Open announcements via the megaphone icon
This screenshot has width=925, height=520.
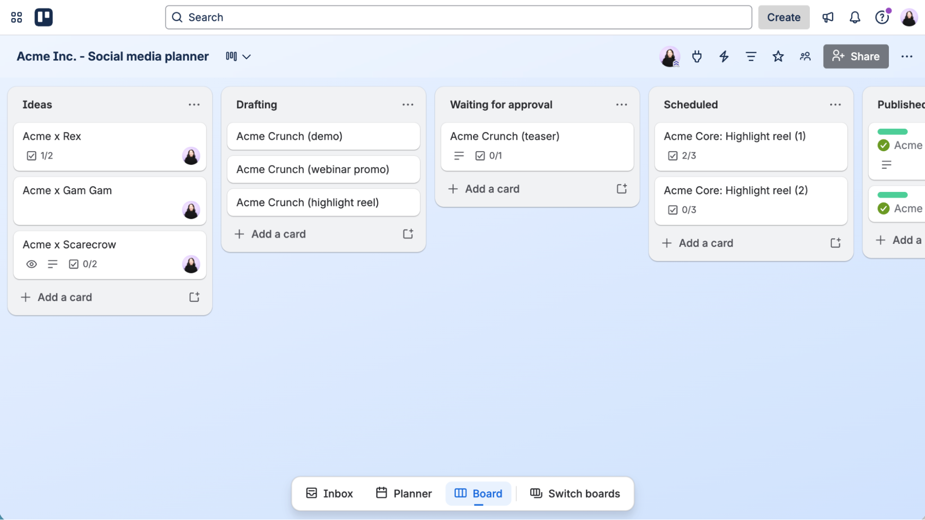[828, 17]
